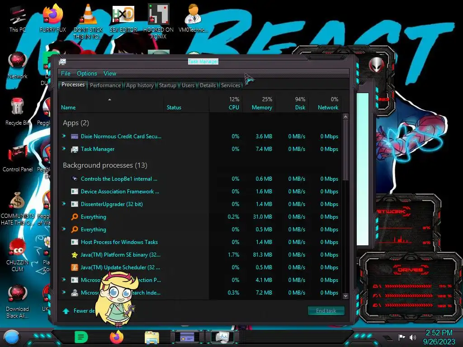The image size is (463, 347).
Task: Sort by the Status column header
Action: [x=187, y=103]
